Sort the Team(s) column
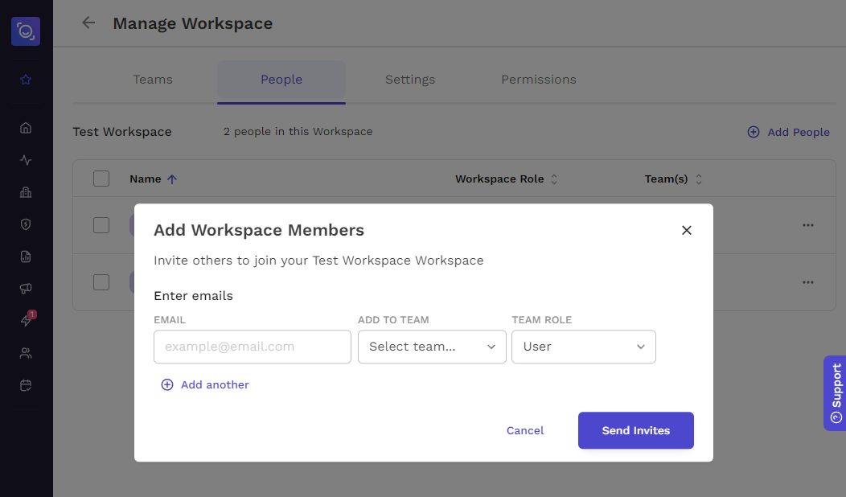The width and height of the screenshot is (846, 497). pos(699,179)
